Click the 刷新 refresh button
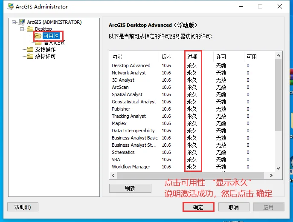The height and width of the screenshot is (222, 293). click(130, 188)
